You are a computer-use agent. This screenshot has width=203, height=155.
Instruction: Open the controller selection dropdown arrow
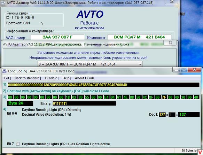tap(140, 64)
